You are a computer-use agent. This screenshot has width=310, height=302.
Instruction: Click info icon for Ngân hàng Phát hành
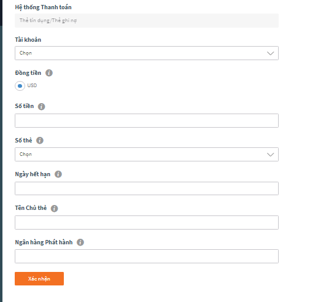[80, 242]
